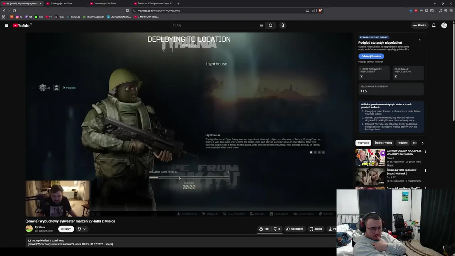The image size is (455, 256).
Task: Dislike the video with thumbs-down 2
Action: click(x=277, y=229)
